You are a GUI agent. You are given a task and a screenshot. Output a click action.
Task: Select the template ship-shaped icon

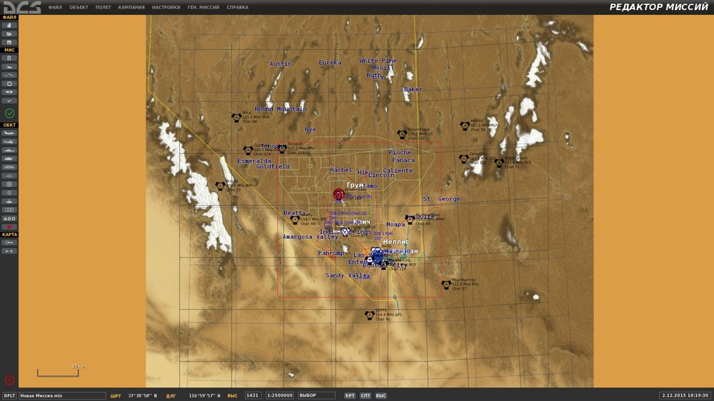9,201
